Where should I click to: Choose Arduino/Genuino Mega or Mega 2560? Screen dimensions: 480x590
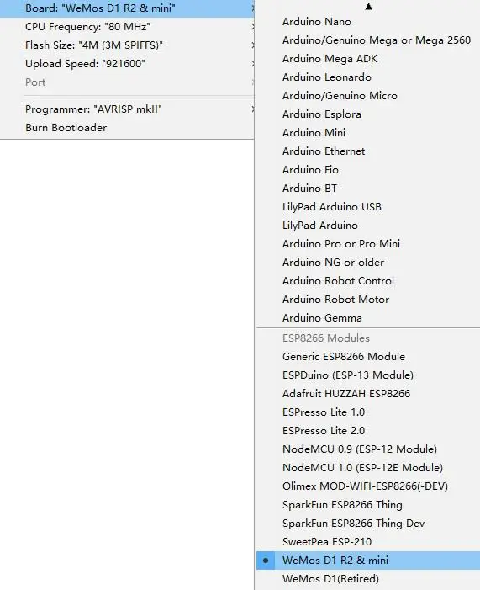pyautogui.click(x=368, y=40)
